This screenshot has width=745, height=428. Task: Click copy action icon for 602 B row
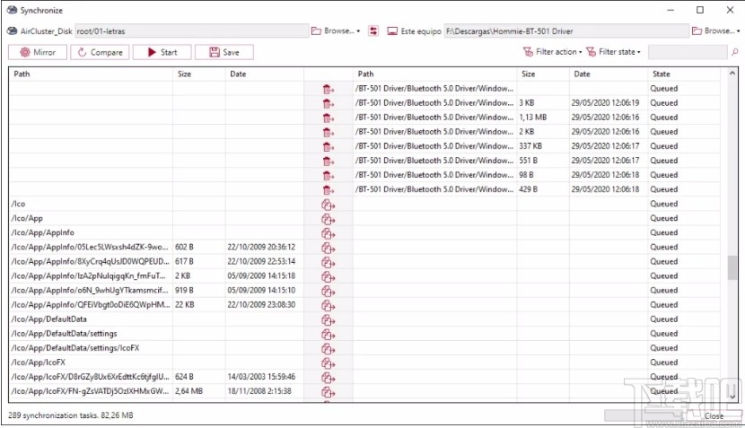coord(328,248)
